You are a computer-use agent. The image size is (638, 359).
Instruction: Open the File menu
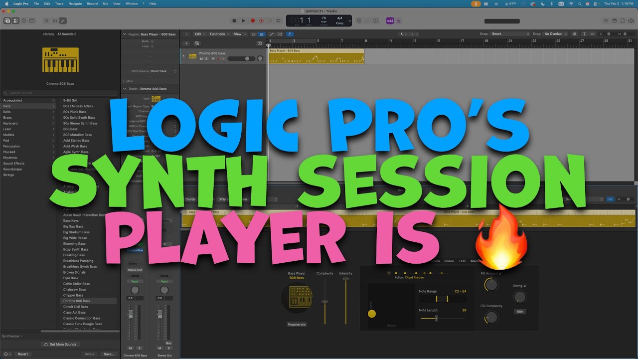[36, 3]
